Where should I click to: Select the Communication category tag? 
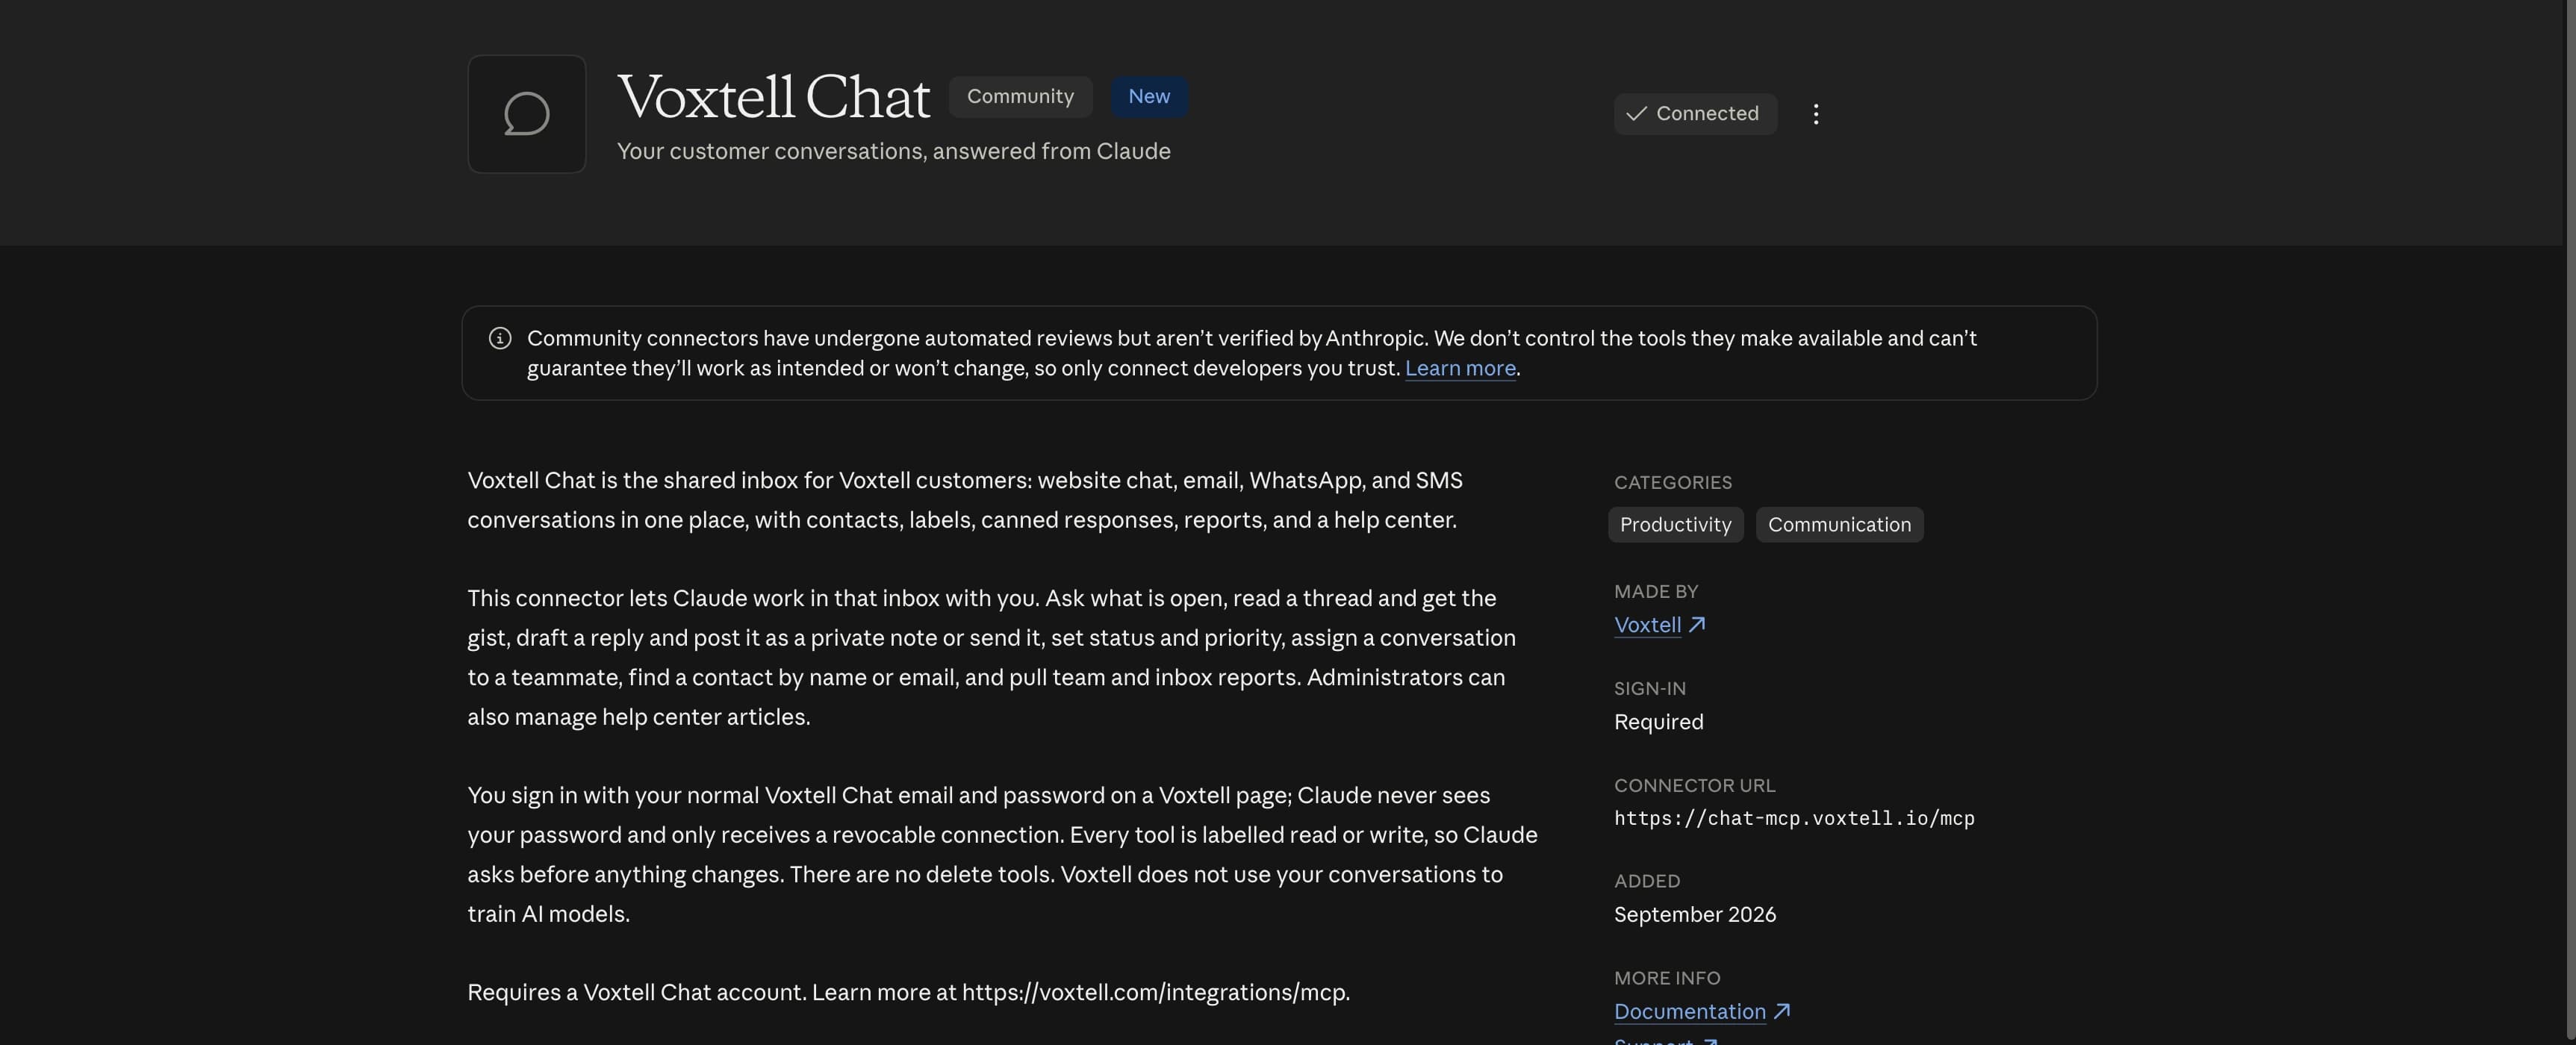[x=1839, y=525]
